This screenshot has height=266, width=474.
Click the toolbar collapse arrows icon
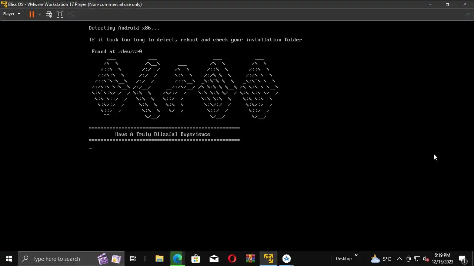click(x=468, y=14)
